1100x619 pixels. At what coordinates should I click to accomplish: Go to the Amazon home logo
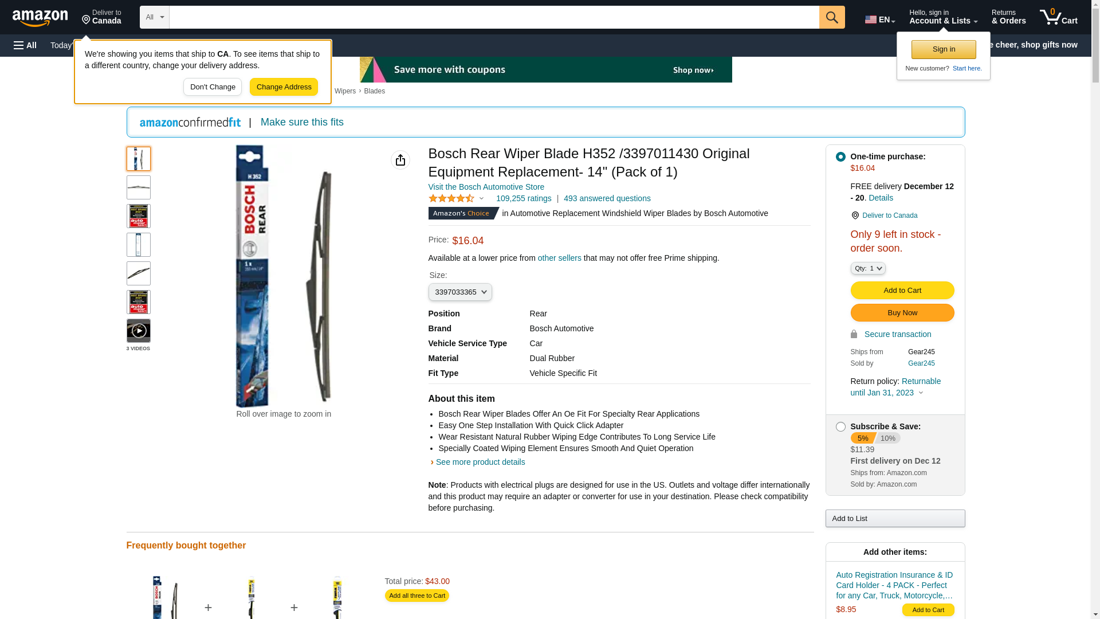pos(40,18)
